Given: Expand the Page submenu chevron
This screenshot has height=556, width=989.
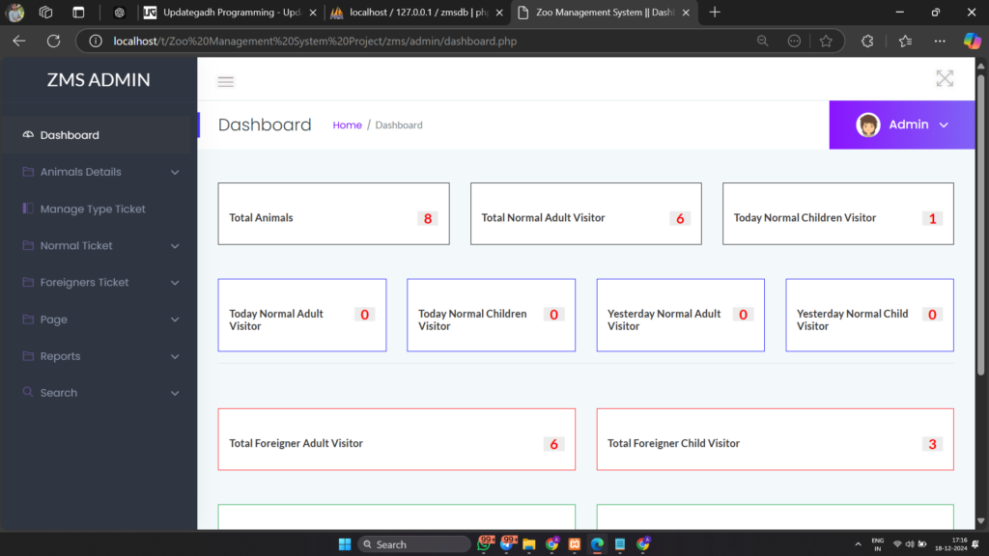Looking at the screenshot, I should (x=175, y=320).
